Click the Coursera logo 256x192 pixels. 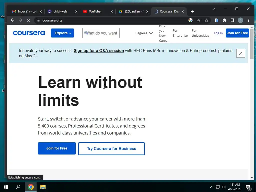pos(29,33)
